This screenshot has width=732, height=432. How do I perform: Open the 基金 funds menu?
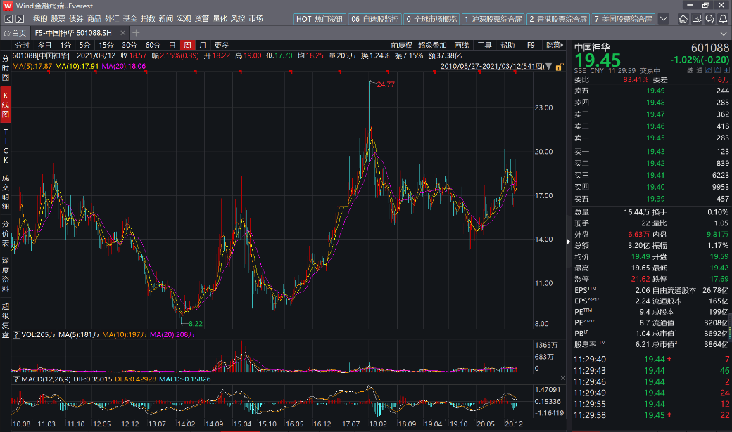[130, 19]
